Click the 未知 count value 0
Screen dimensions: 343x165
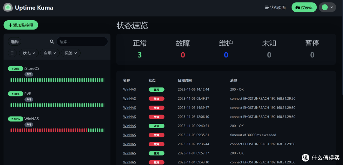click(x=269, y=55)
